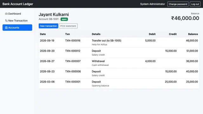Image resolution: width=203 pixels, height=114 pixels.
Task: Click the 4,000.00 debit amount
Action: (x=150, y=61)
